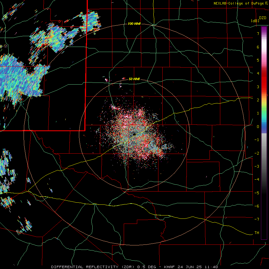This screenshot has width=269, height=269.
Task: Click the 100 NMI range ring label
Action: [134, 24]
